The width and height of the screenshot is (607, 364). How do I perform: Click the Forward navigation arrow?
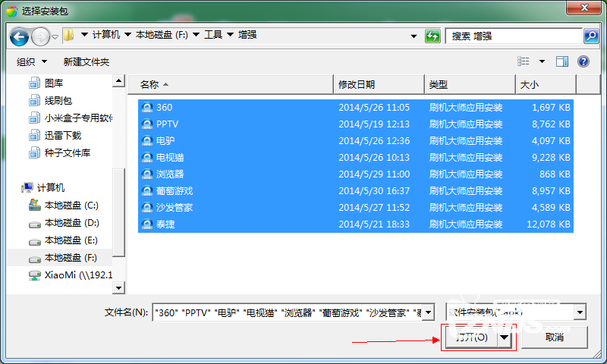click(x=40, y=36)
